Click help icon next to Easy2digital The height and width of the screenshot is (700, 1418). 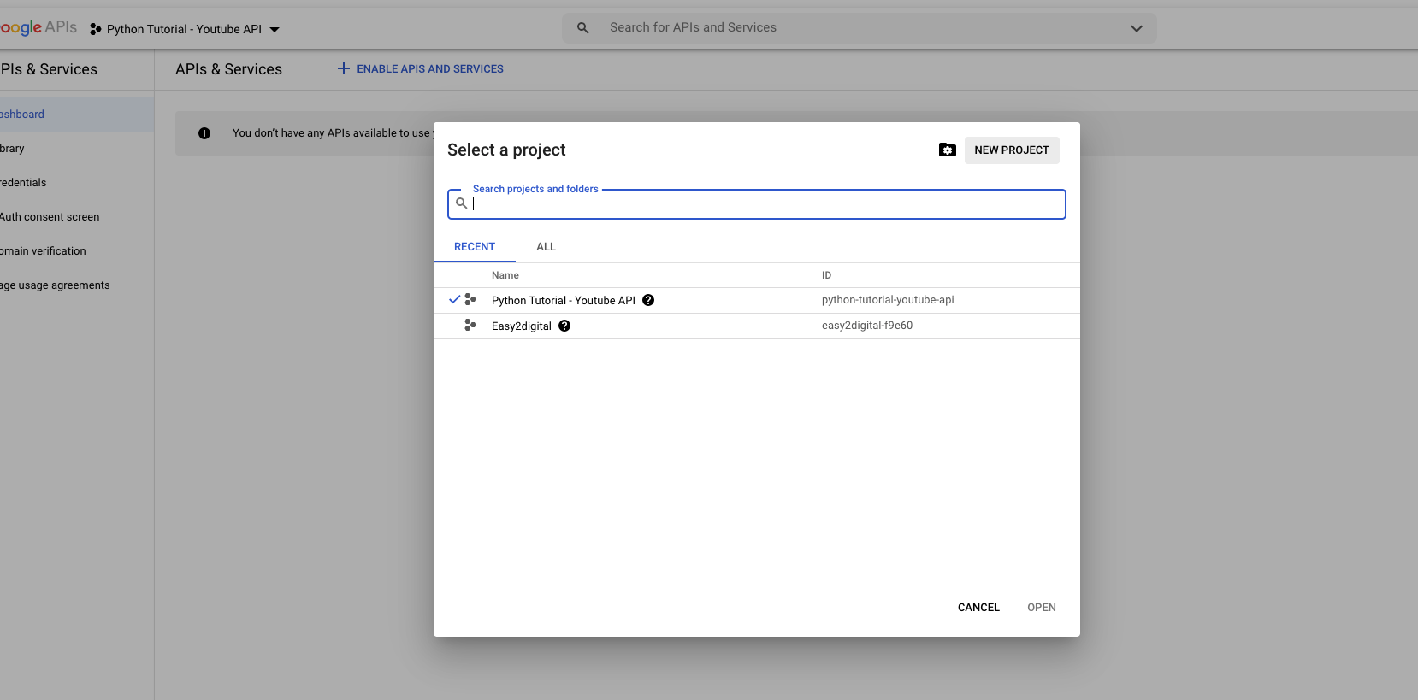click(x=564, y=326)
